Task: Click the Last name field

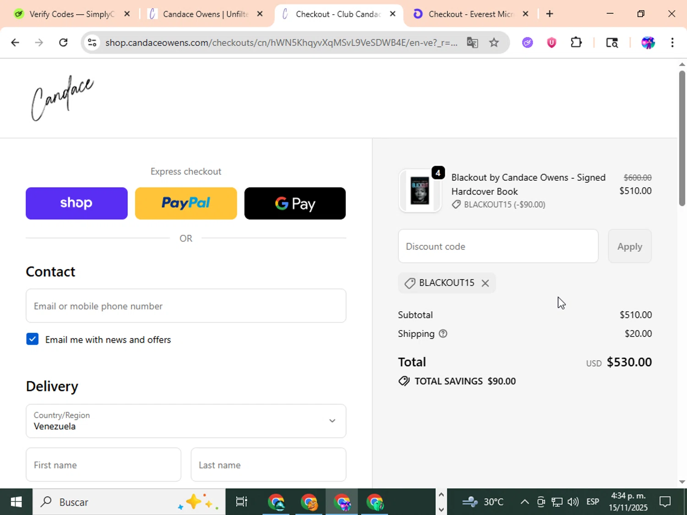Action: [268, 465]
